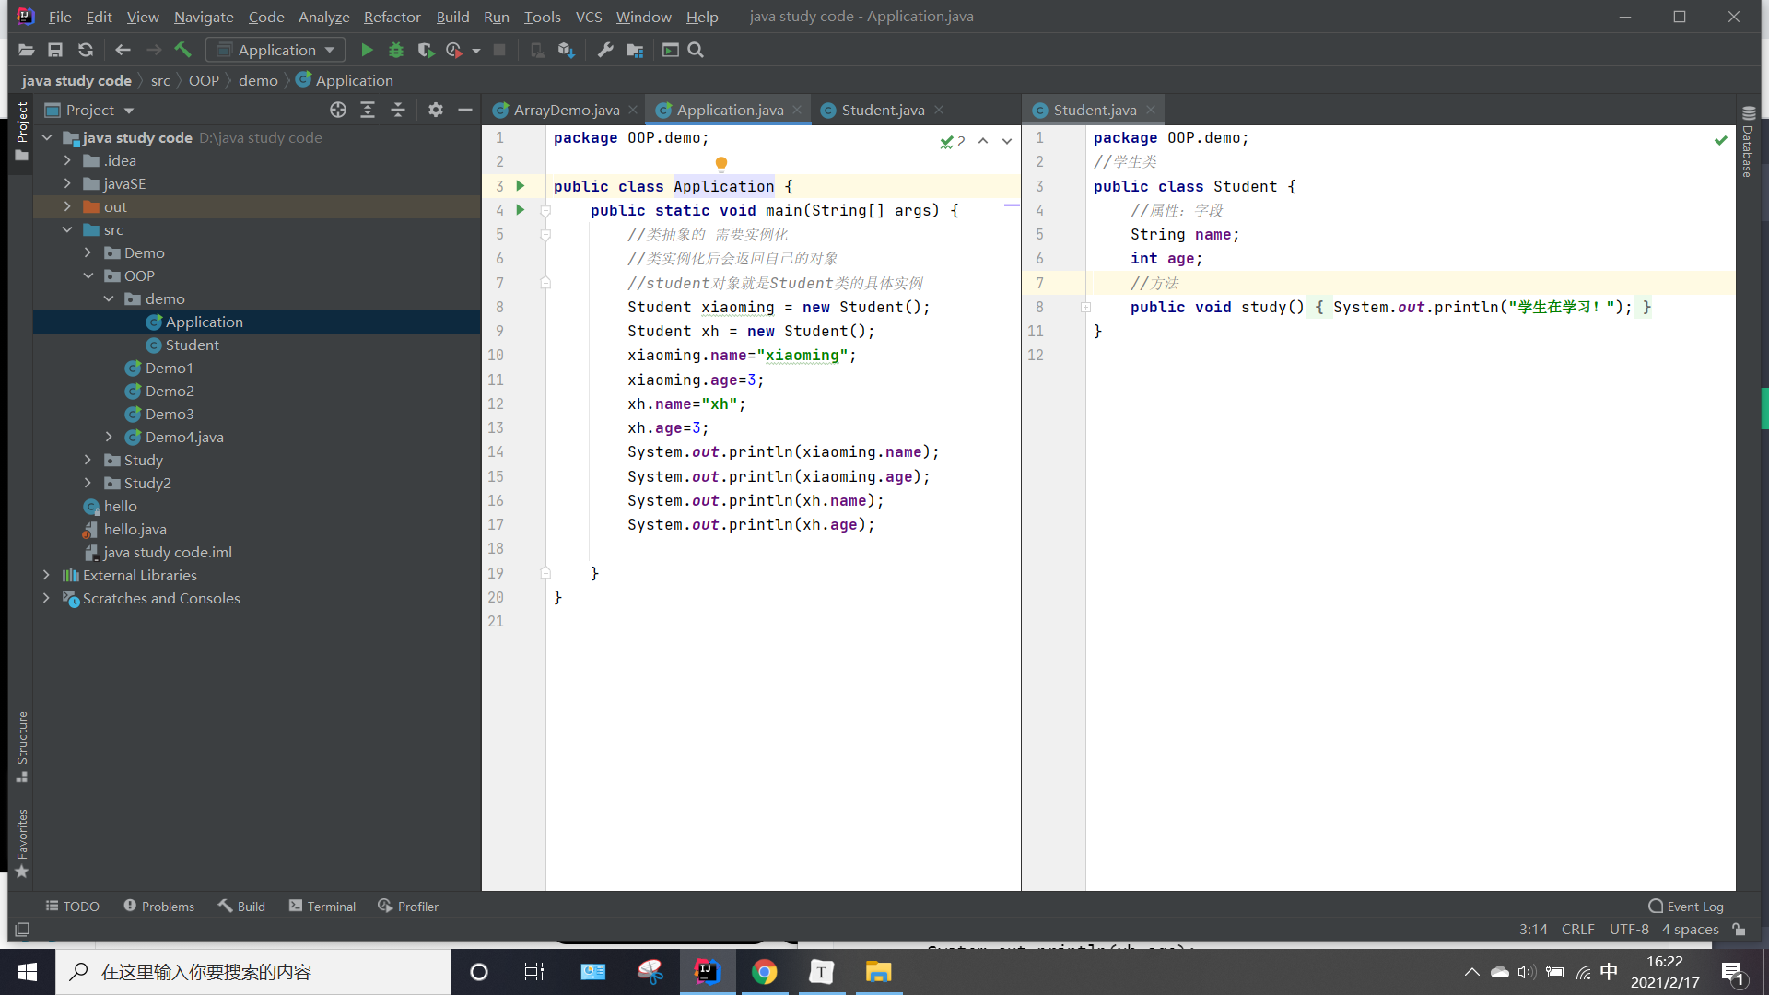Click the Search Everywhere magnifier icon
The image size is (1769, 995).
(696, 50)
